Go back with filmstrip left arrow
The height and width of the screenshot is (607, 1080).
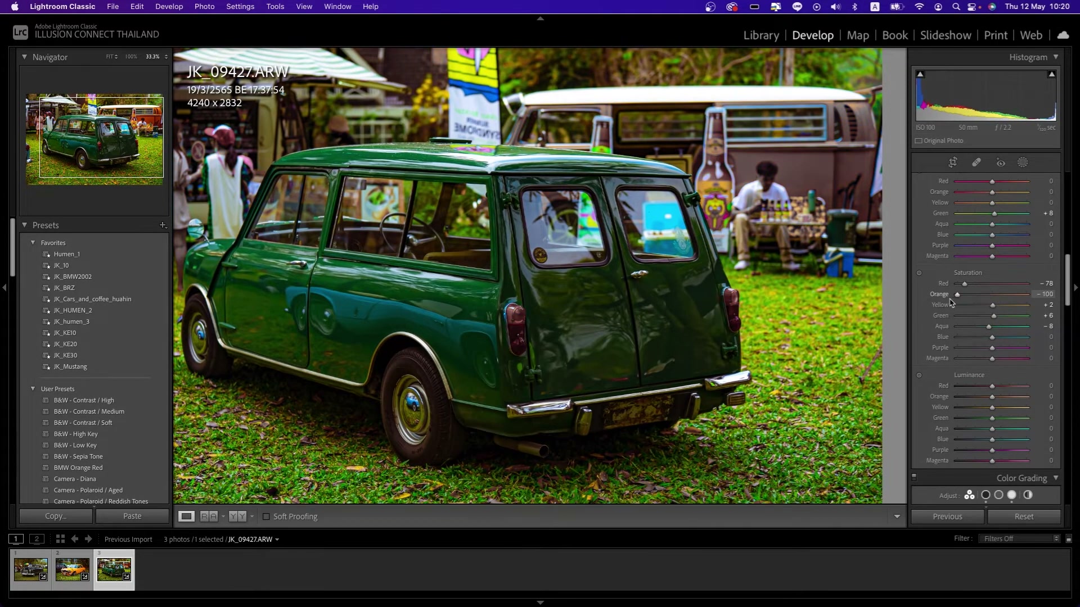pyautogui.click(x=74, y=539)
